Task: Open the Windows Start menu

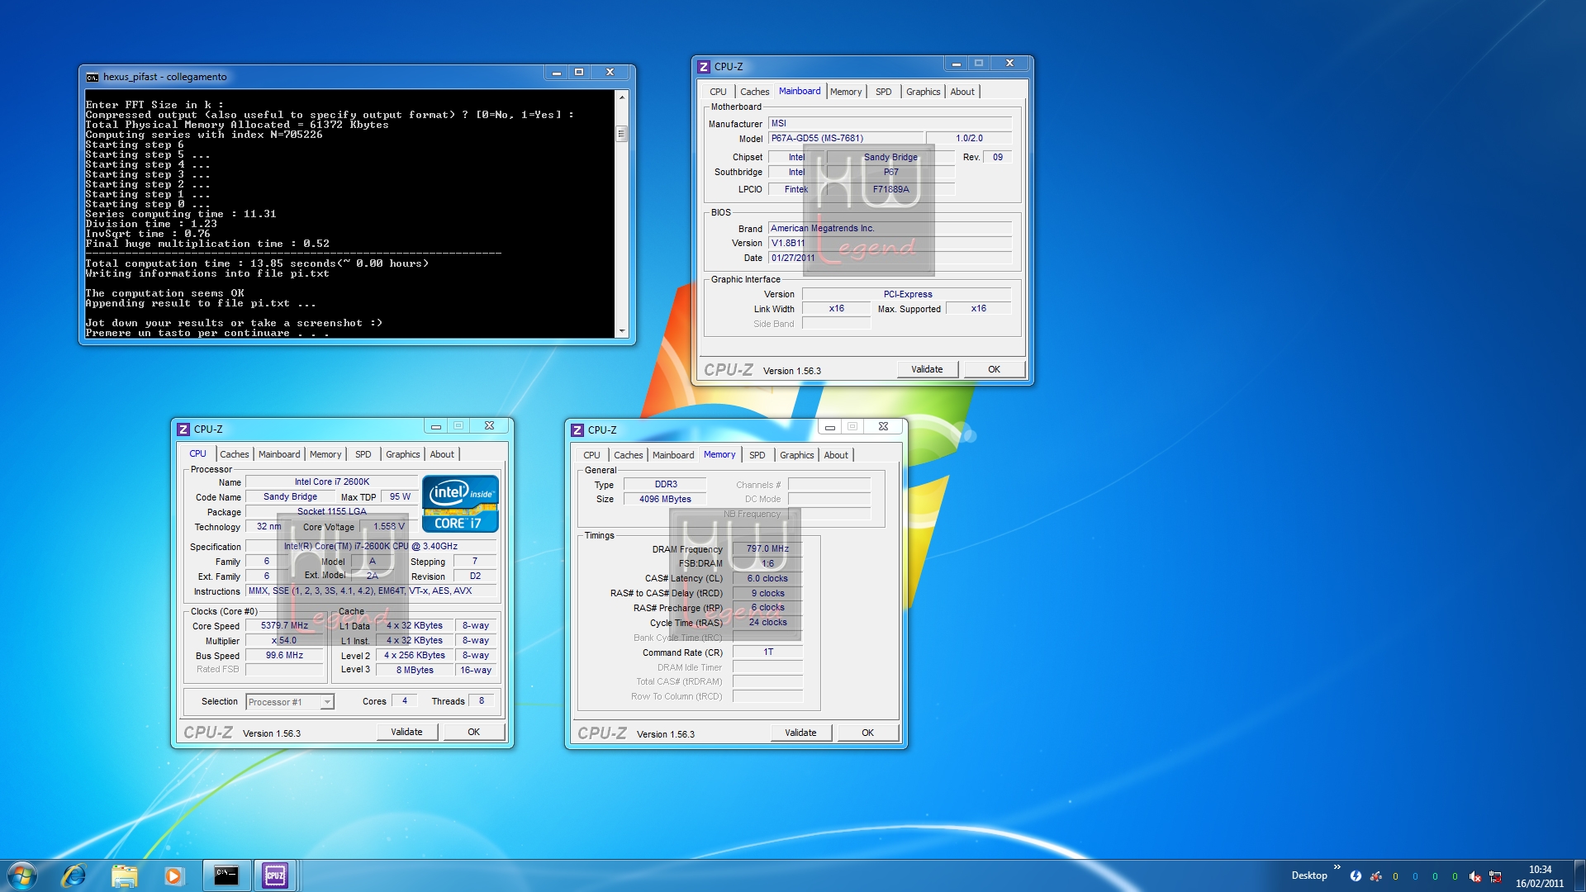Action: click(x=22, y=875)
